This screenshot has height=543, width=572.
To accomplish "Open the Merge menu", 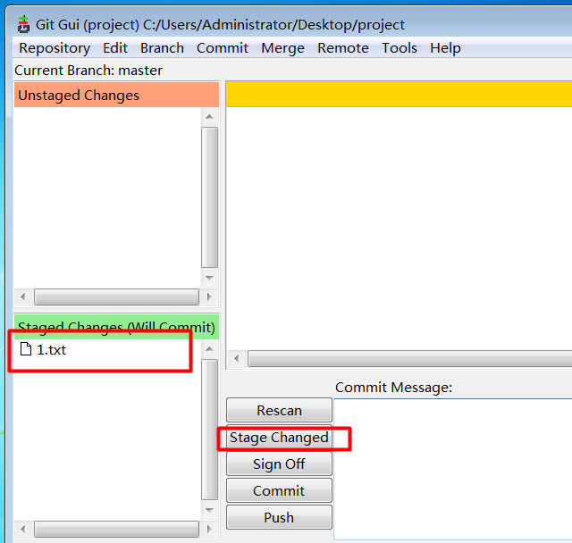I will [x=282, y=47].
